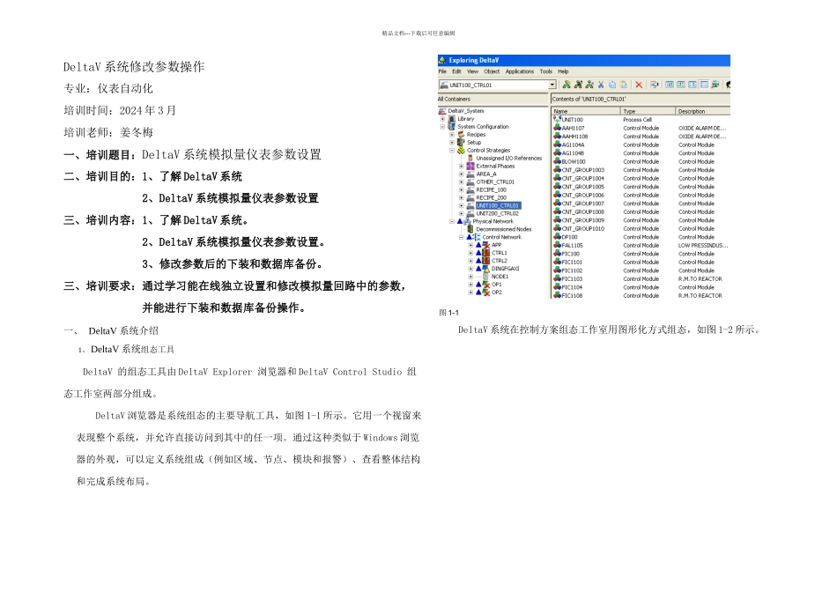Click the Paste clipboard toolbar icon
Screen dimensions: 837x592
pos(624,85)
